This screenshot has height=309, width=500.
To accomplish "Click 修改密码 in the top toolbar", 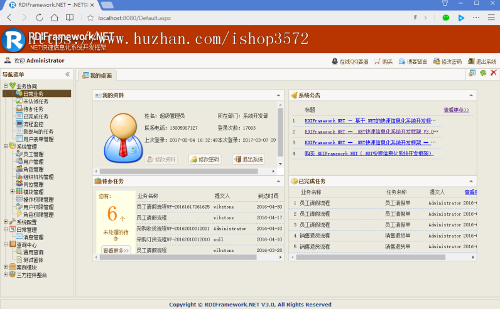I will coord(447,61).
